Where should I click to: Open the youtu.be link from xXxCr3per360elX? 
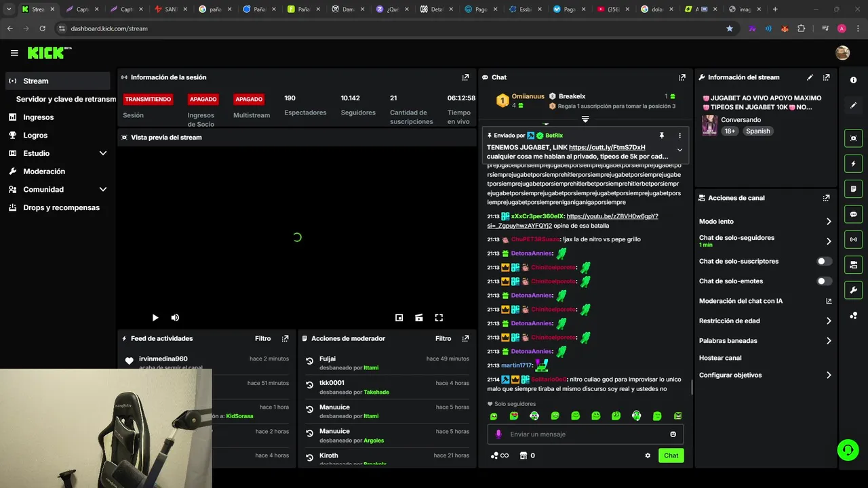coord(572,221)
